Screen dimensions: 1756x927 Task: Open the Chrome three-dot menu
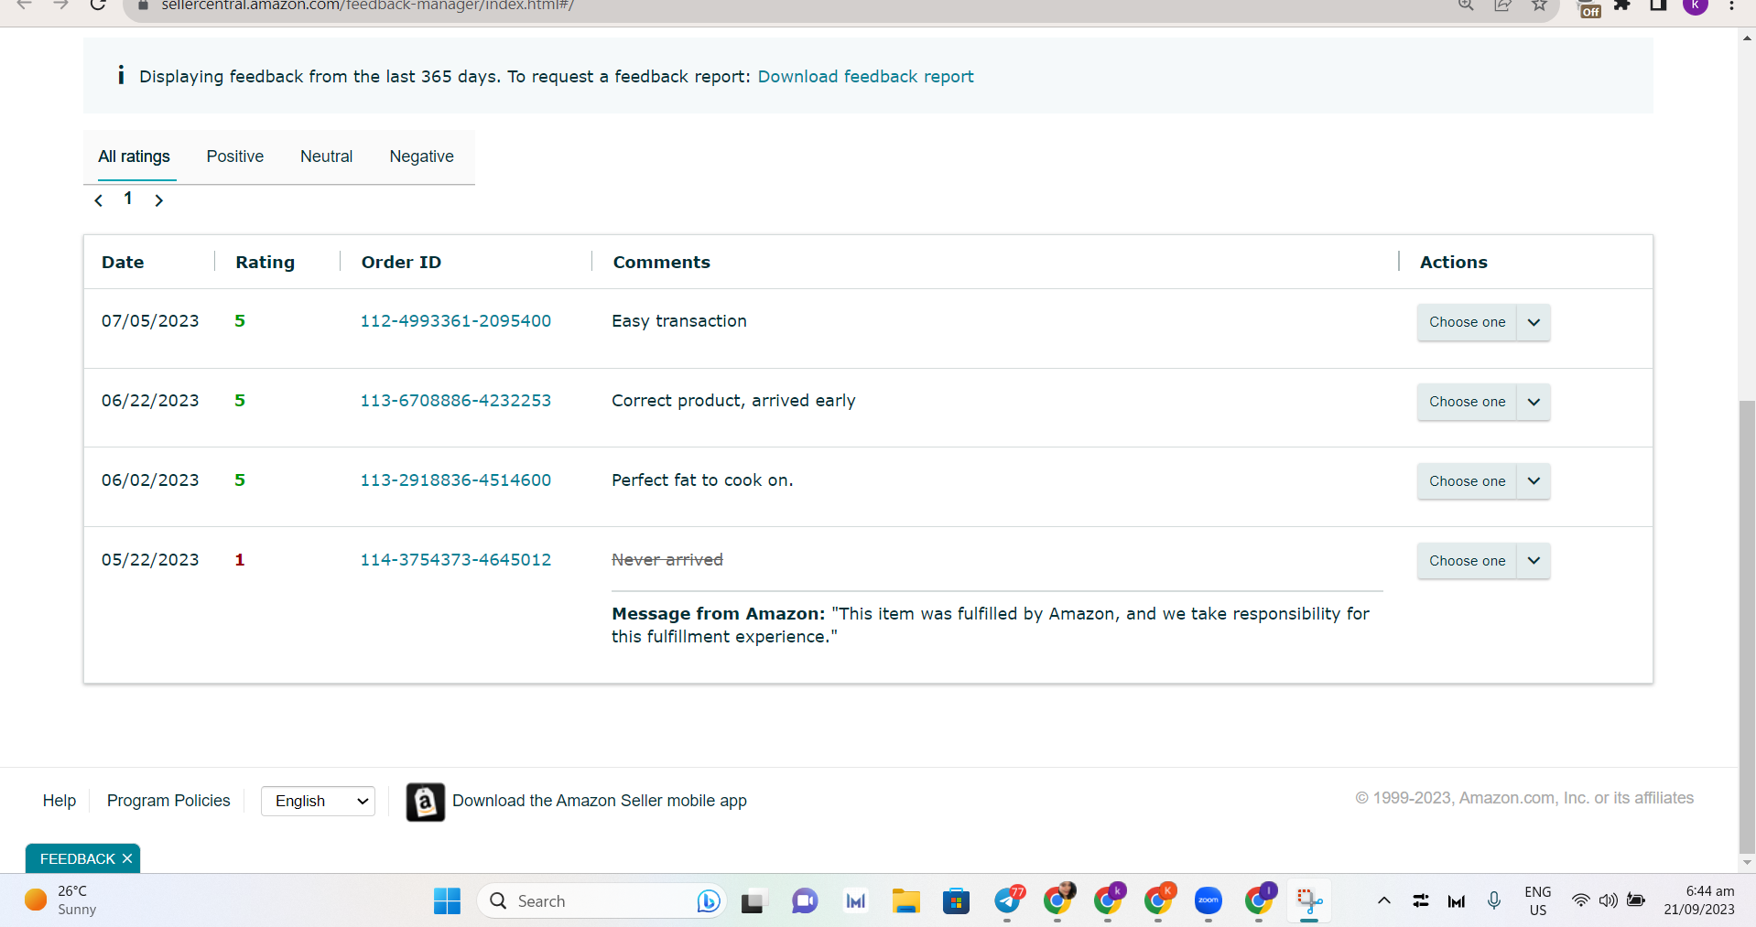(1731, 5)
